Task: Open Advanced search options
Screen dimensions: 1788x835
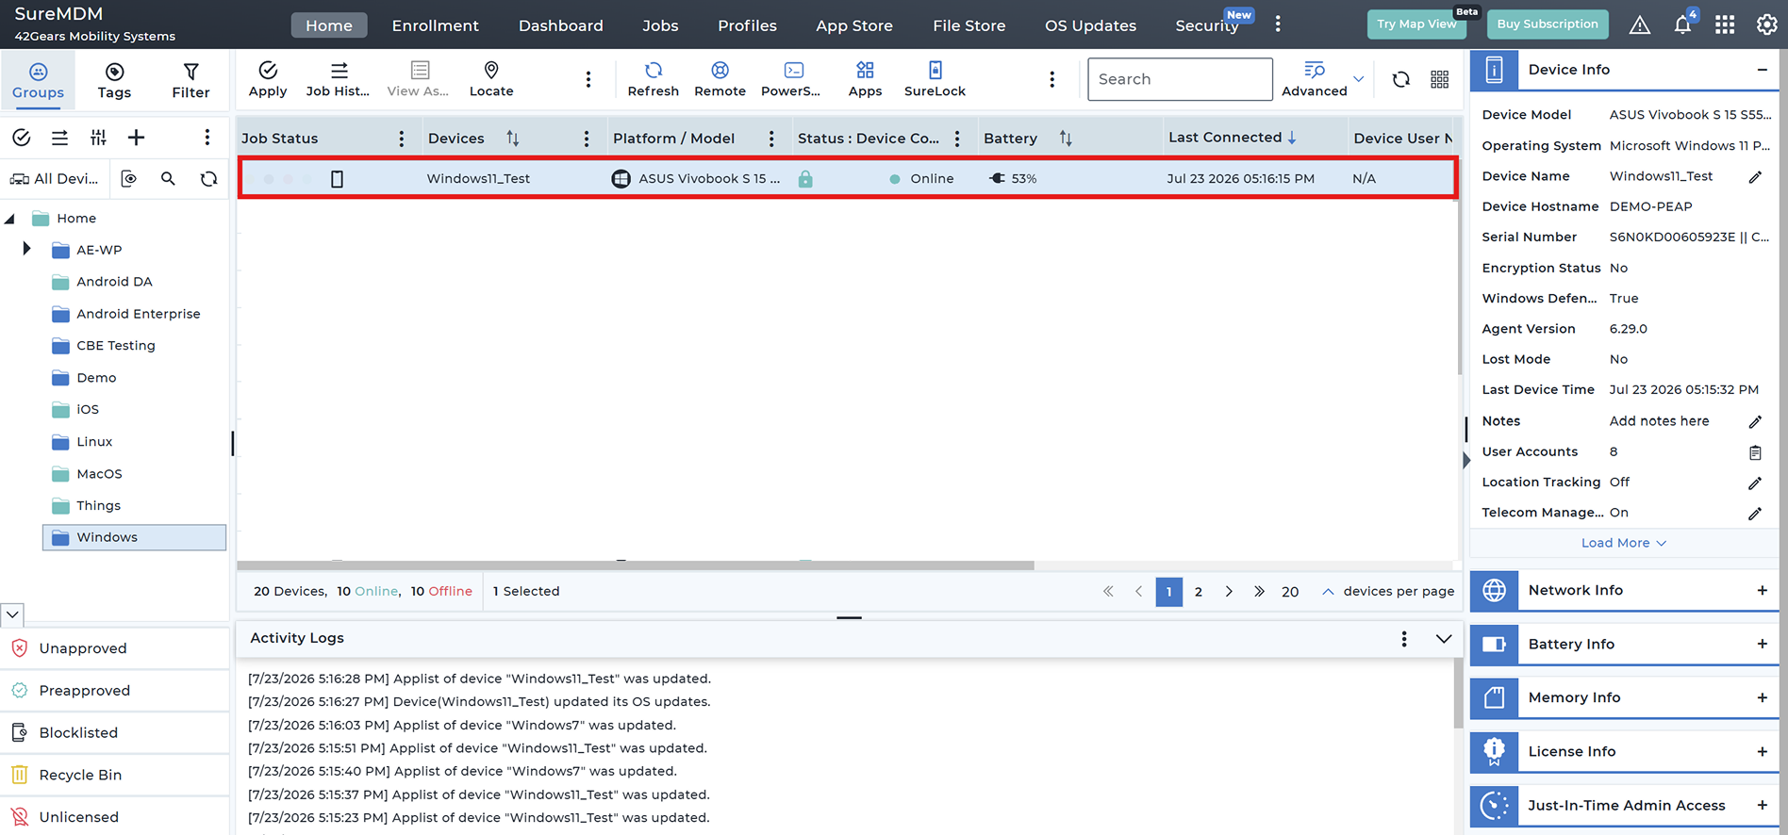Action: coord(1314,79)
